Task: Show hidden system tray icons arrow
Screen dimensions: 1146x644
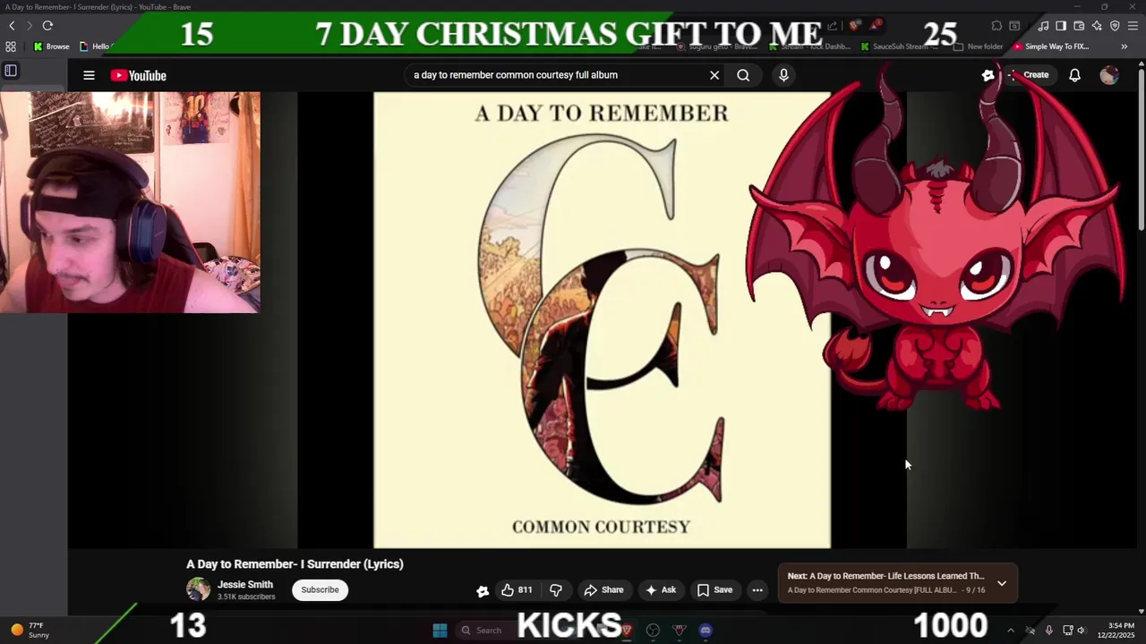Action: click(1011, 630)
